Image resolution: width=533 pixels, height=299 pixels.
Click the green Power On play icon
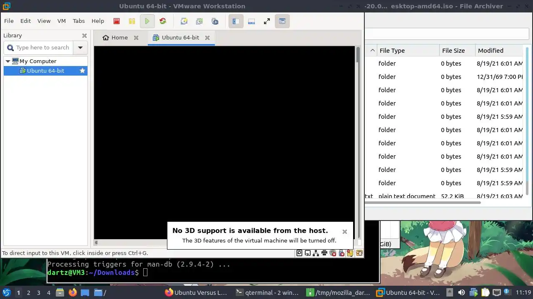coord(147,21)
